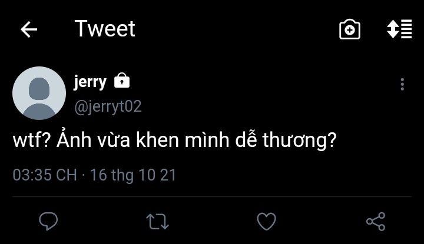Open profile via display name jerry
Viewport: 424px width, 244px height.
(x=90, y=81)
